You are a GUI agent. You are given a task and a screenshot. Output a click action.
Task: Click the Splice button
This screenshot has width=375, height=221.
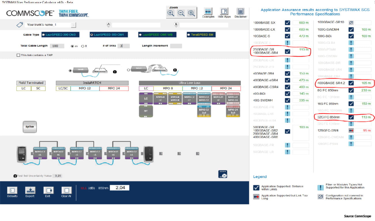coord(30,127)
